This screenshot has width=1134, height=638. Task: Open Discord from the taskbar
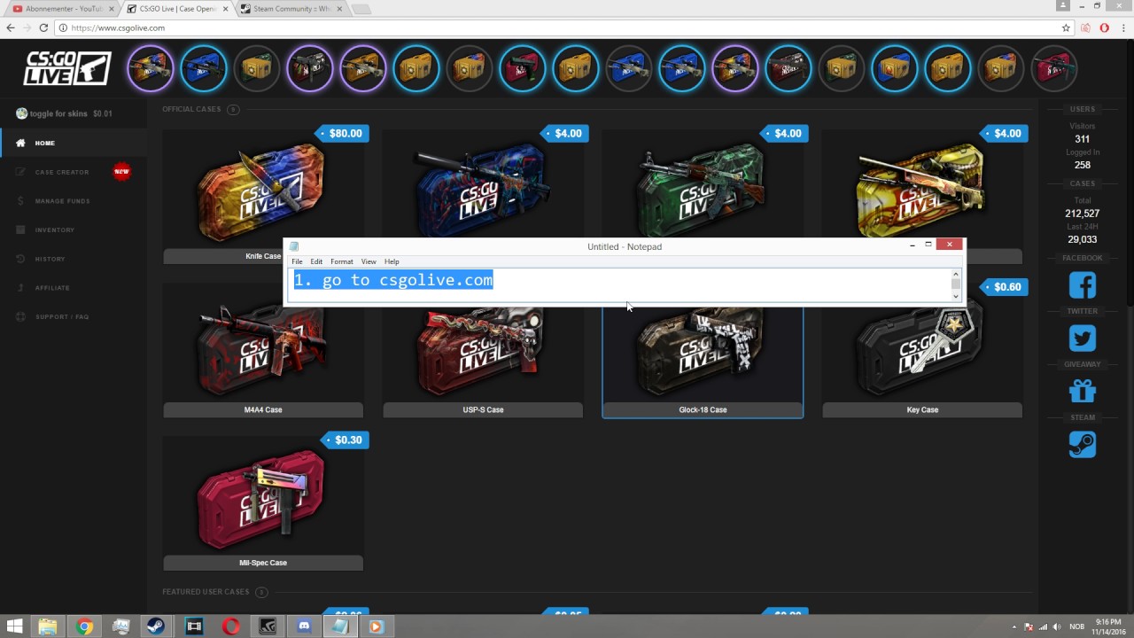tap(303, 626)
